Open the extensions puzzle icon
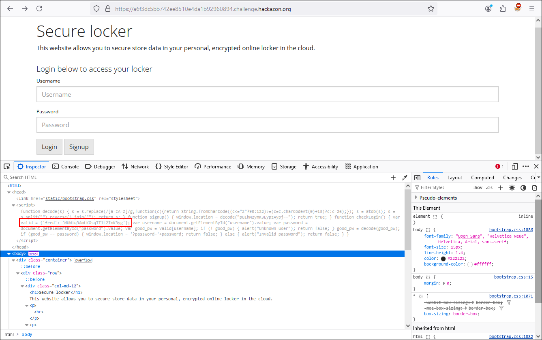Image resolution: width=542 pixels, height=340 pixels. click(503, 8)
